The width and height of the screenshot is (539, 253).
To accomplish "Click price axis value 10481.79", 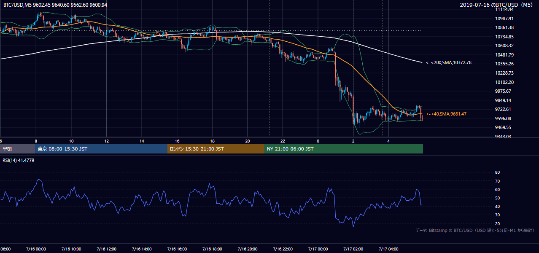I will pyautogui.click(x=504, y=55).
